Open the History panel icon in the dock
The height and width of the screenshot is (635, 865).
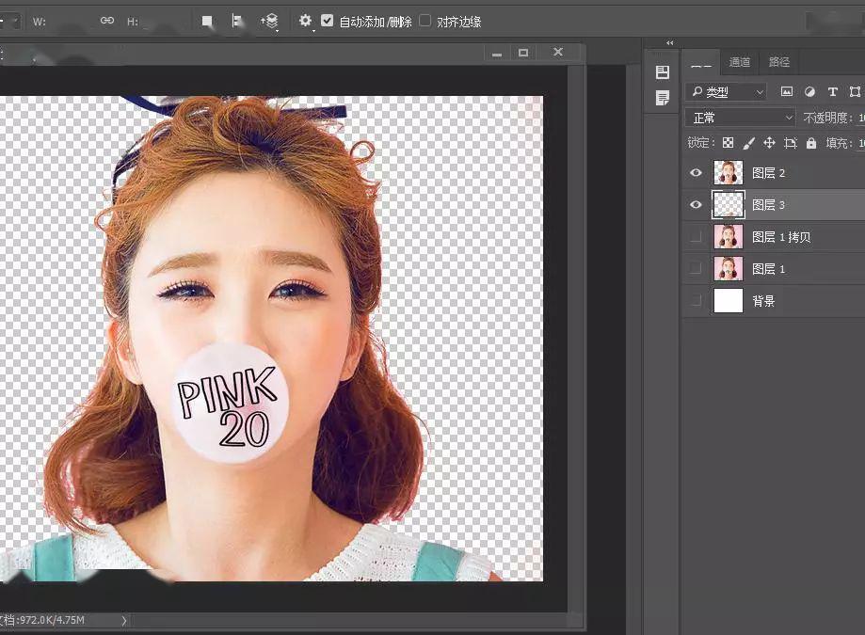click(663, 72)
